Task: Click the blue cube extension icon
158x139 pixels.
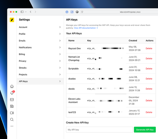Action: point(67,12)
